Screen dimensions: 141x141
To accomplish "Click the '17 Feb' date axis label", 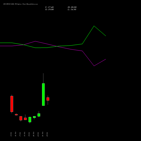I will point(20,134).
